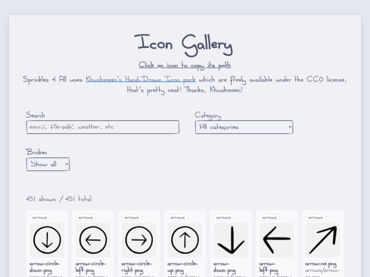This screenshot has width=370, height=277.
Task: Focus the Search input field
Action: click(x=103, y=127)
